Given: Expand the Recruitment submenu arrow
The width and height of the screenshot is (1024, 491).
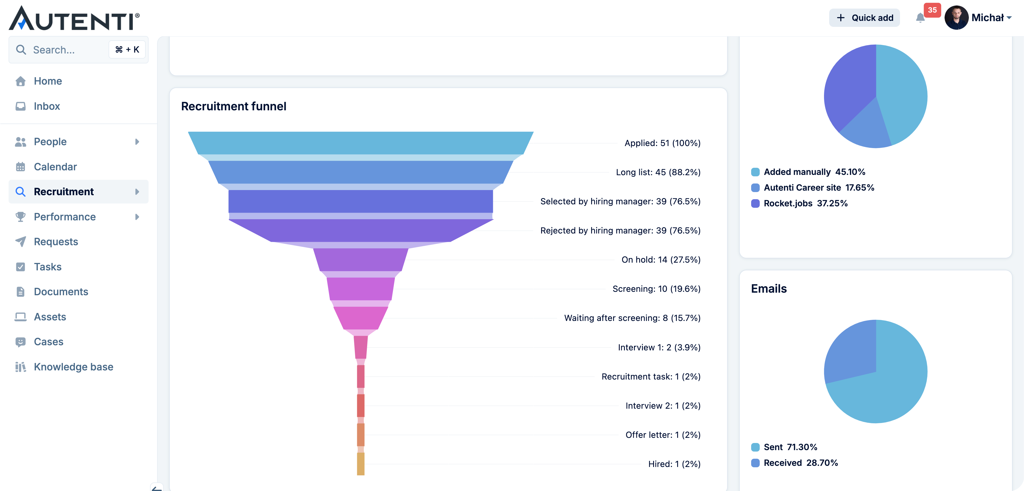Looking at the screenshot, I should 137,192.
